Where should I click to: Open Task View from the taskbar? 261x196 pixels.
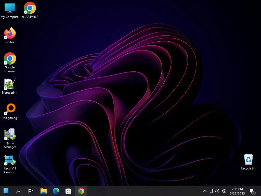pos(31,191)
